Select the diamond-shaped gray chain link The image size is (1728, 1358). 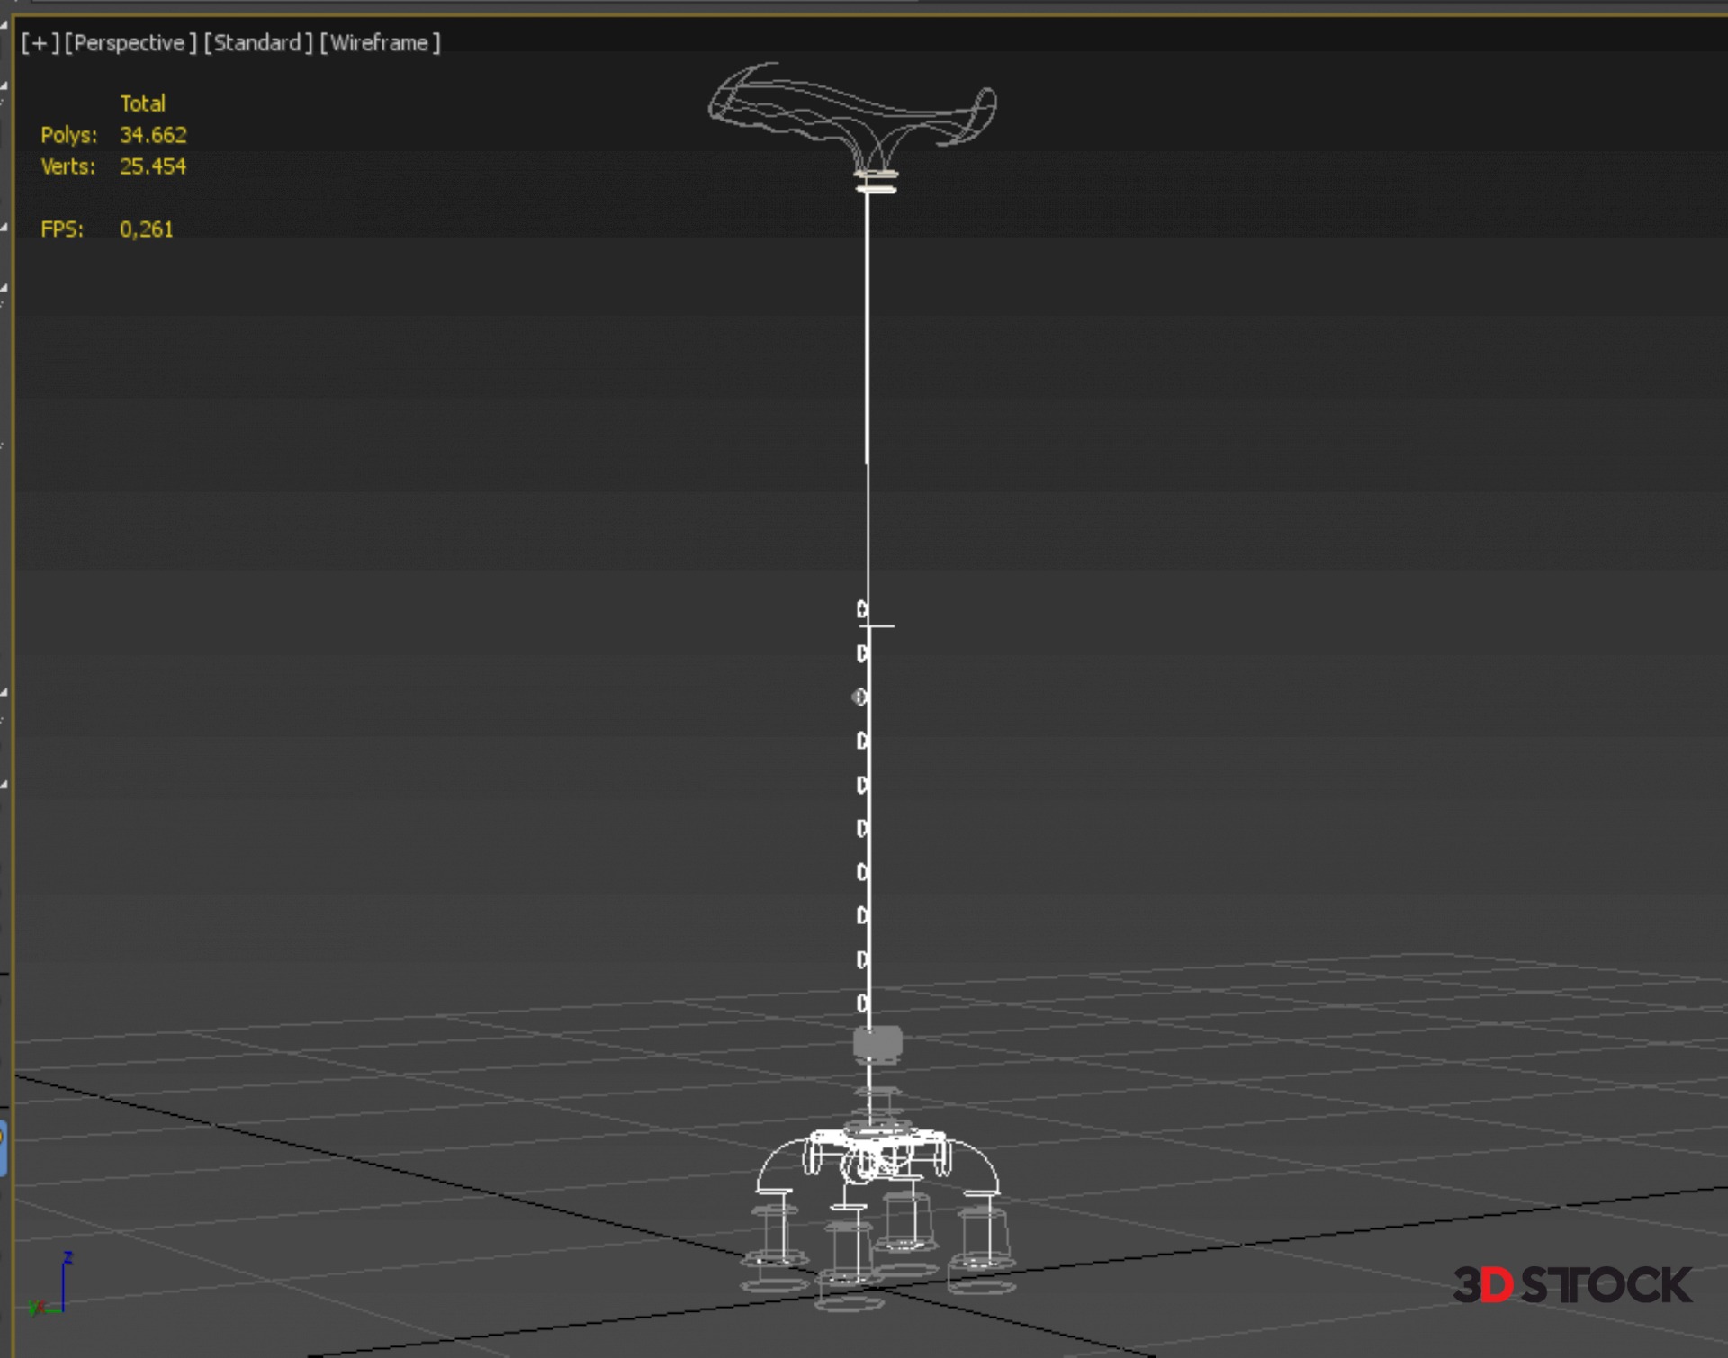click(x=860, y=697)
